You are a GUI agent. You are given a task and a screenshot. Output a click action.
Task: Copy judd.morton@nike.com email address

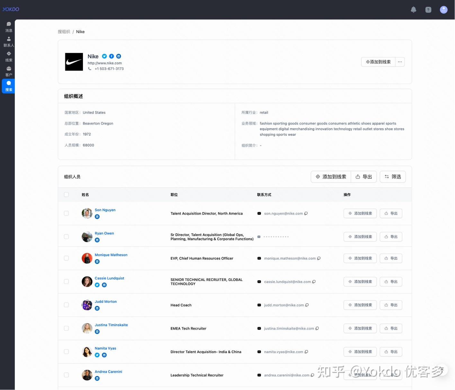(x=307, y=305)
